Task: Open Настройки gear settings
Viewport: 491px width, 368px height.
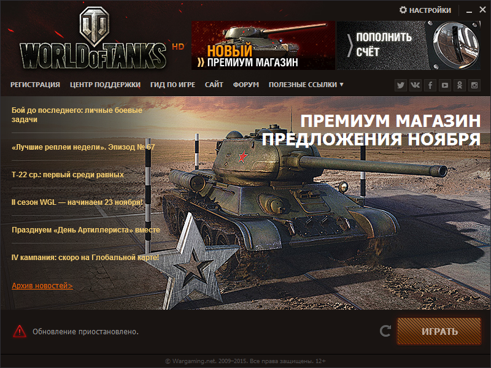Action: [x=425, y=10]
